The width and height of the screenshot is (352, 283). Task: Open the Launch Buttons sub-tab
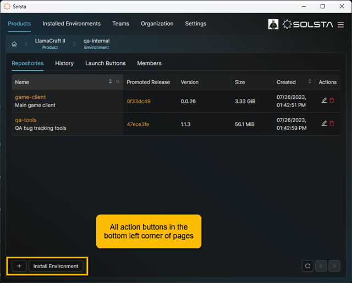pos(105,63)
